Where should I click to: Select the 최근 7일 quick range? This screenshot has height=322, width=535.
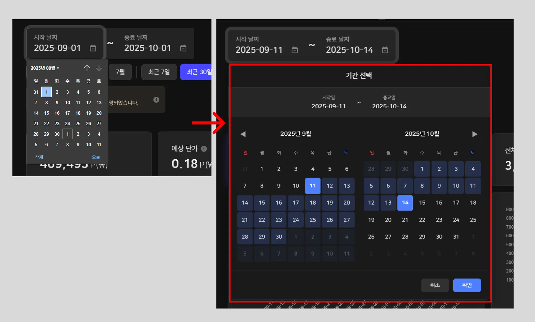pos(159,72)
